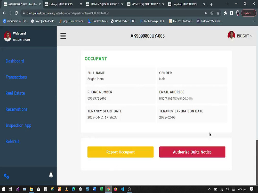
Task: Open the Fast load times bookmark
Action: tap(98, 21)
